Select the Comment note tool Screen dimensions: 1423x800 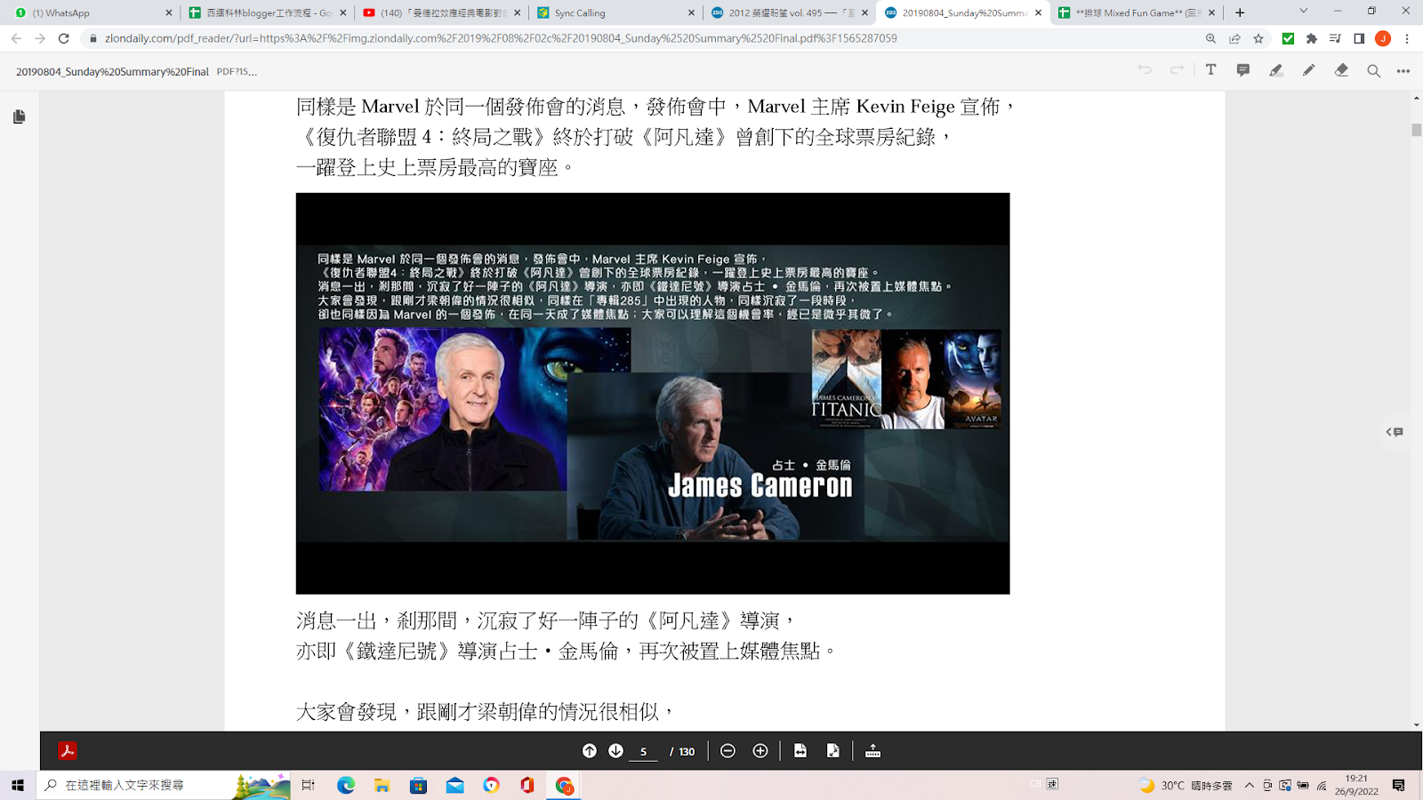[1243, 70]
